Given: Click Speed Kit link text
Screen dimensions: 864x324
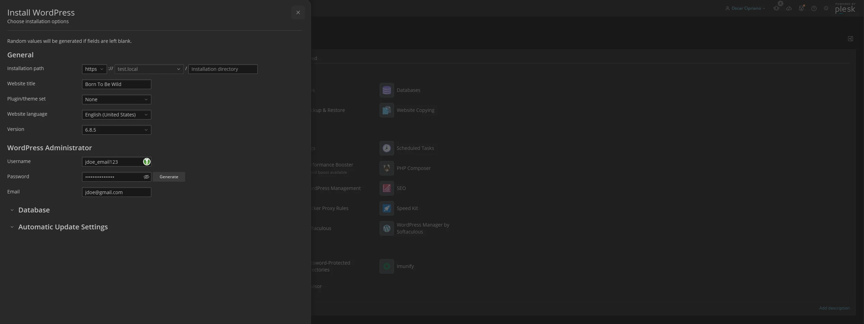Looking at the screenshot, I should (407, 208).
